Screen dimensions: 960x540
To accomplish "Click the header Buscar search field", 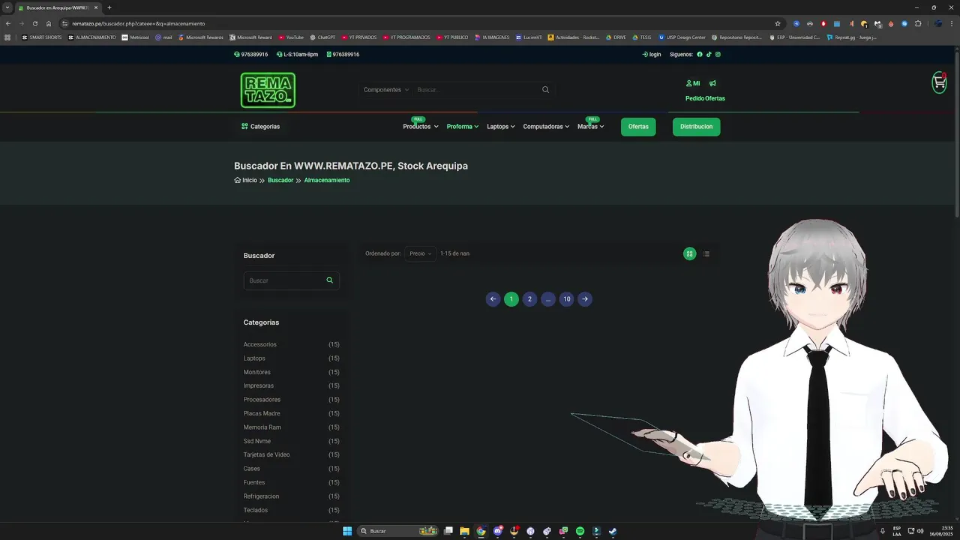I will [476, 90].
